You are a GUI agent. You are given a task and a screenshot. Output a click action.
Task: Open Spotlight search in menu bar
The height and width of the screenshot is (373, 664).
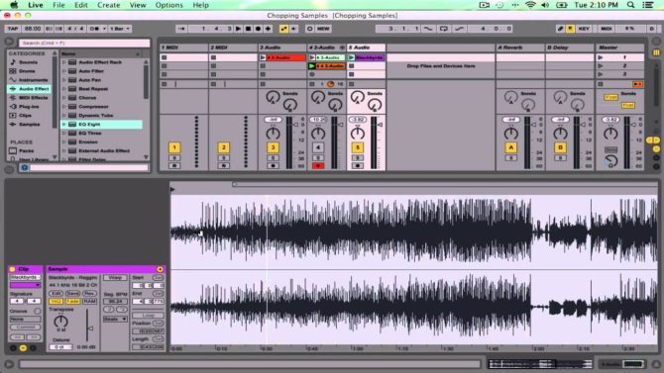pyautogui.click(x=631, y=5)
